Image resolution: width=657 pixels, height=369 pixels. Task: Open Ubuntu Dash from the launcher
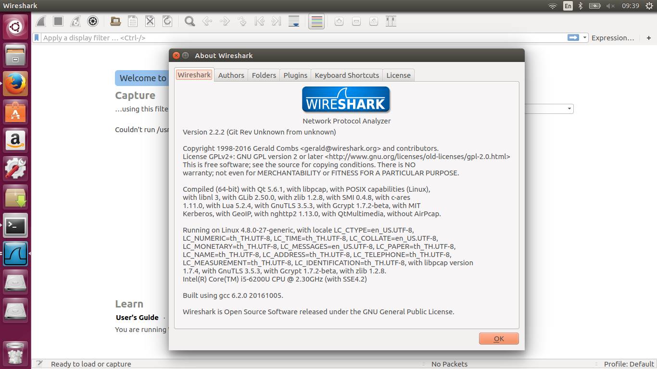click(x=15, y=27)
